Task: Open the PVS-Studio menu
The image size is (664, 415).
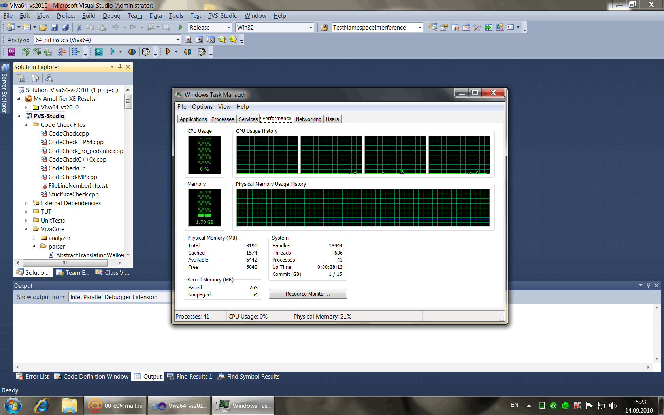Action: [x=223, y=16]
